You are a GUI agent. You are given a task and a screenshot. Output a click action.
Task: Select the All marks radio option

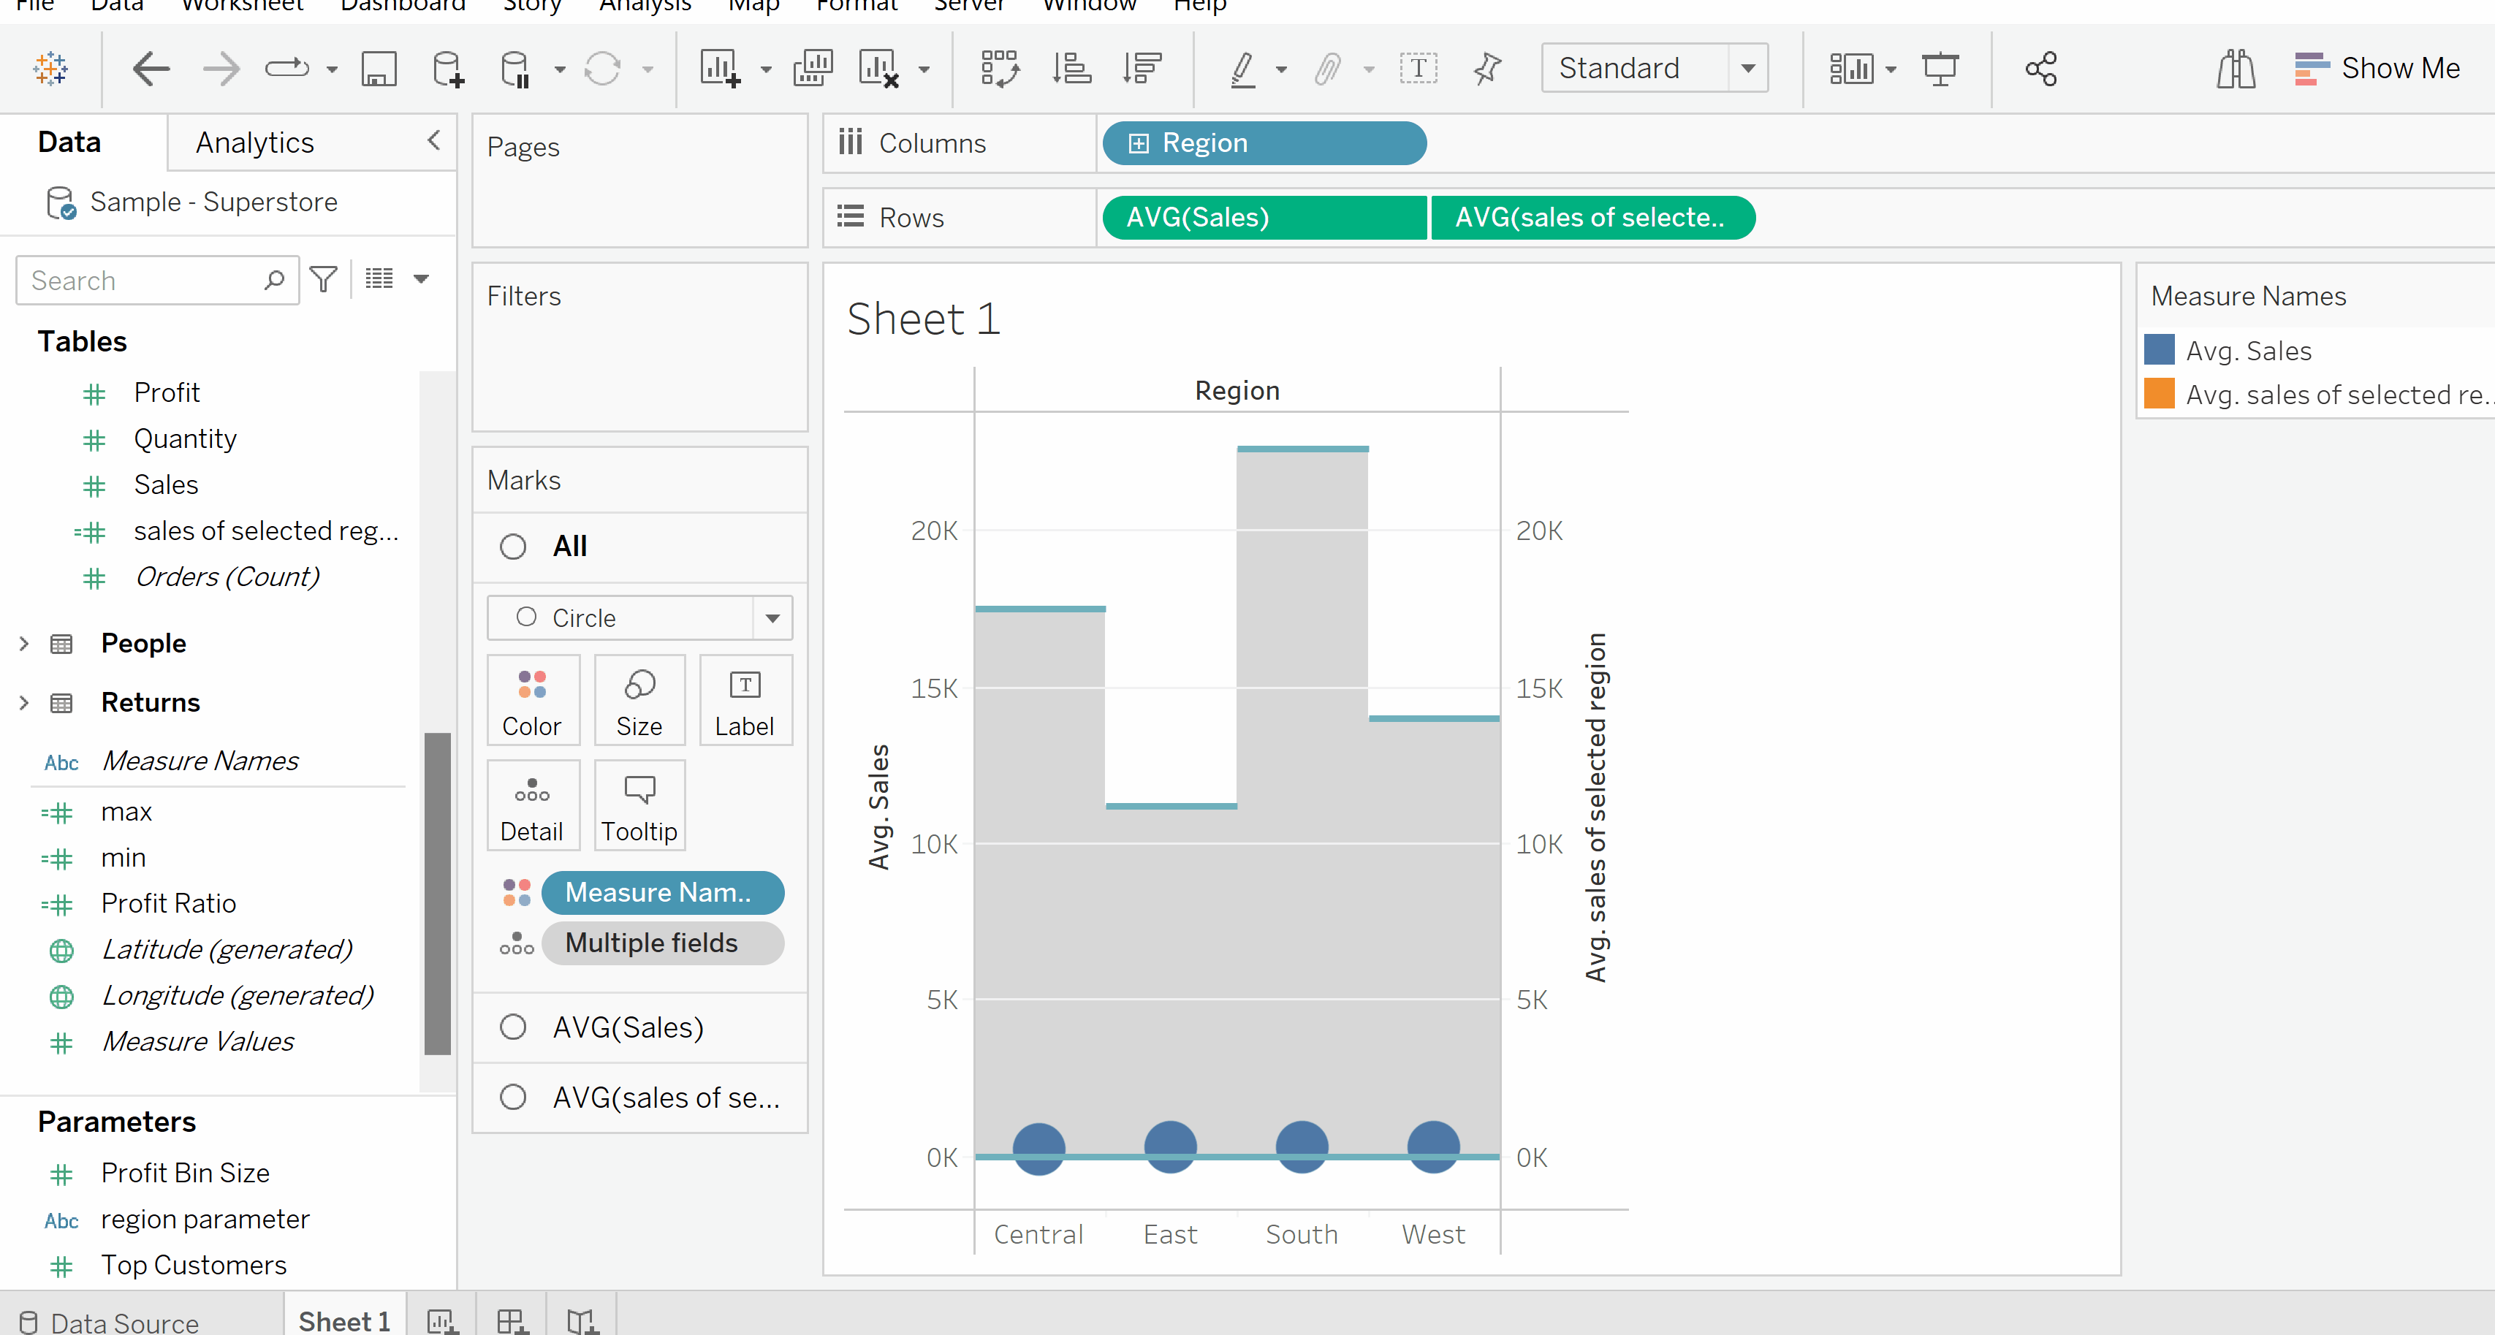[x=513, y=547]
